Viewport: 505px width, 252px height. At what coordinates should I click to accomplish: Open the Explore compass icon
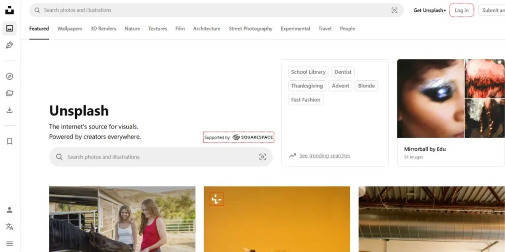[10, 76]
